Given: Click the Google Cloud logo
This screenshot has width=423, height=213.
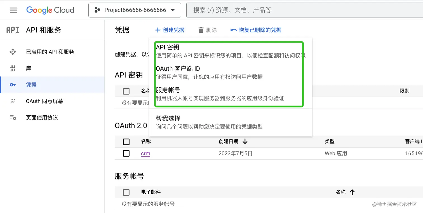Looking at the screenshot, I should (x=50, y=10).
